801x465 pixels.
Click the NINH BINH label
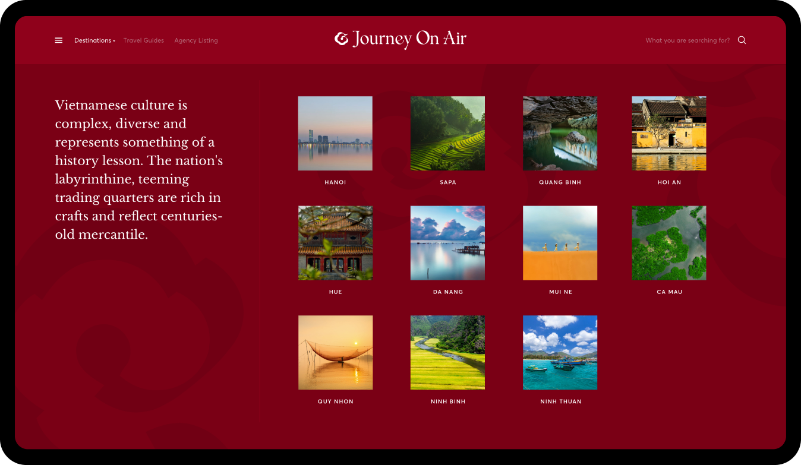(x=448, y=401)
